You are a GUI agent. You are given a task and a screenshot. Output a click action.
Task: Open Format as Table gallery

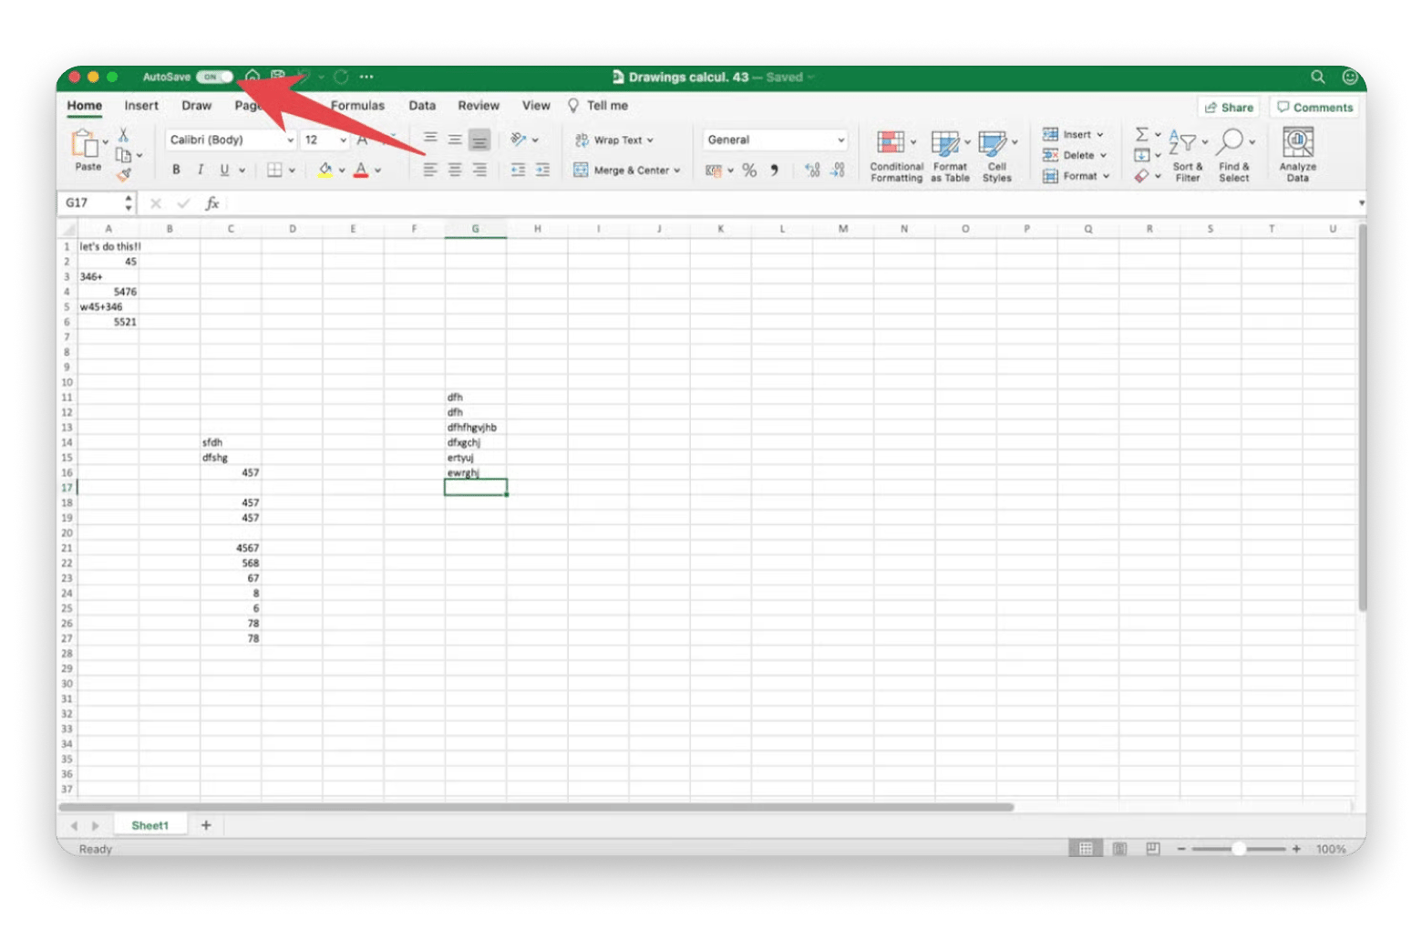coord(945,143)
